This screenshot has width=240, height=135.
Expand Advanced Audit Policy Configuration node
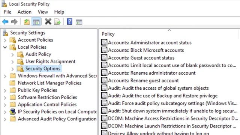5,119
